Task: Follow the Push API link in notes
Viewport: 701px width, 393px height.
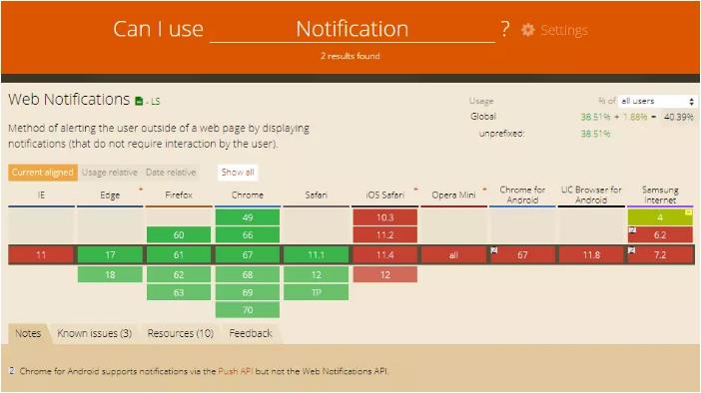Action: 236,371
